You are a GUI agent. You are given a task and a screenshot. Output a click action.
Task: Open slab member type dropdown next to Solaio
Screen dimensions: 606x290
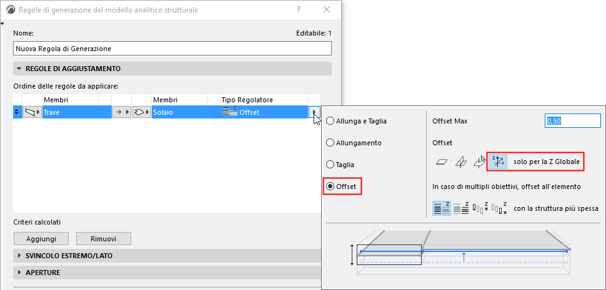click(x=141, y=112)
